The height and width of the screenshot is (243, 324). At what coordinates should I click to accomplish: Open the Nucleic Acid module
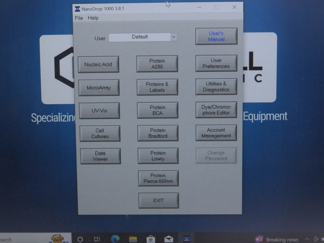pyautogui.click(x=98, y=65)
